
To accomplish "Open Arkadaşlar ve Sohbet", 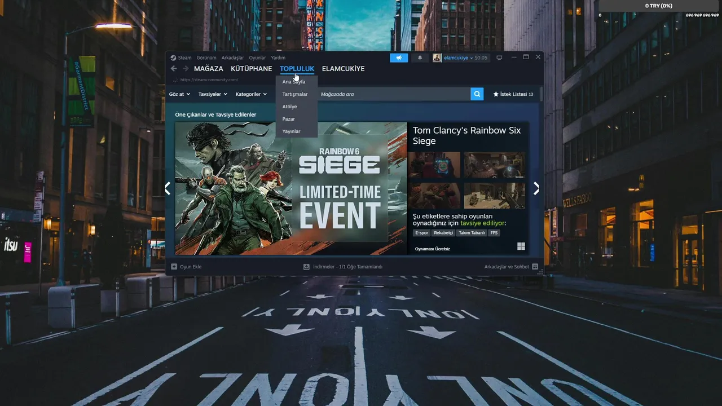I will click(511, 267).
